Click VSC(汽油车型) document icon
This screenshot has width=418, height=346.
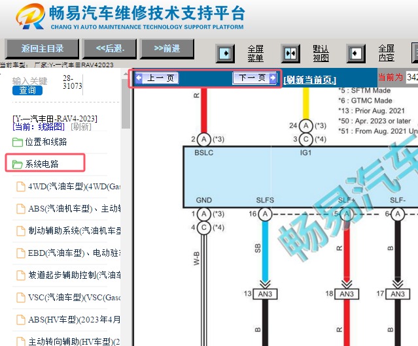click(x=21, y=298)
